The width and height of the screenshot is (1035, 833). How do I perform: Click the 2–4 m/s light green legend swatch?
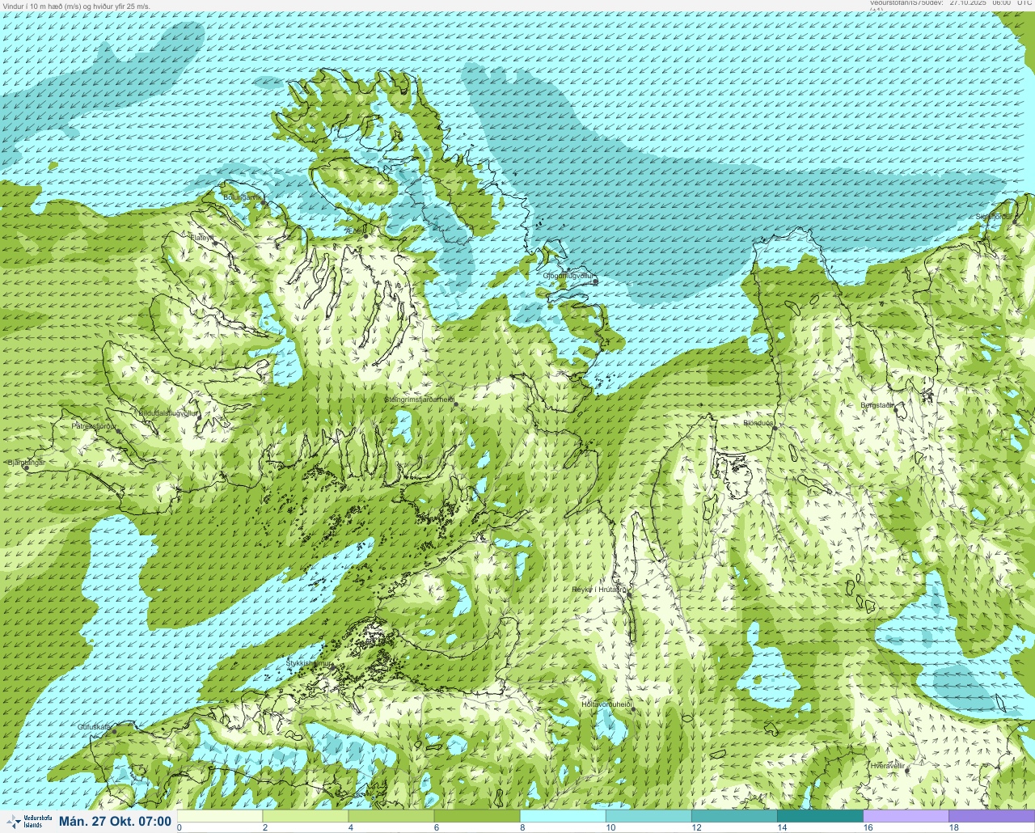click(x=306, y=816)
